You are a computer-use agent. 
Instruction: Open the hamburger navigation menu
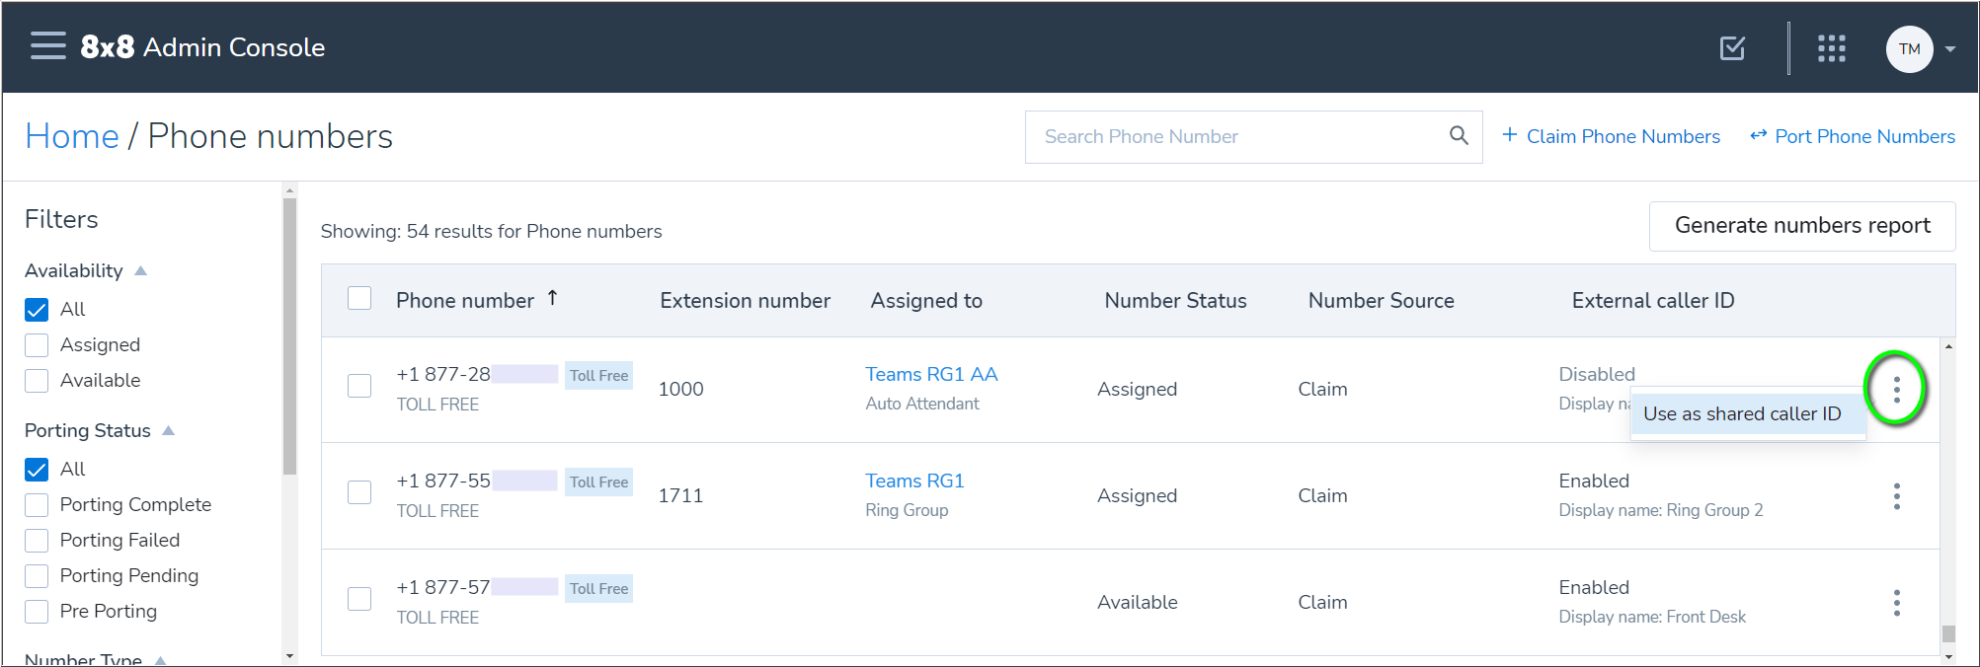point(47,46)
